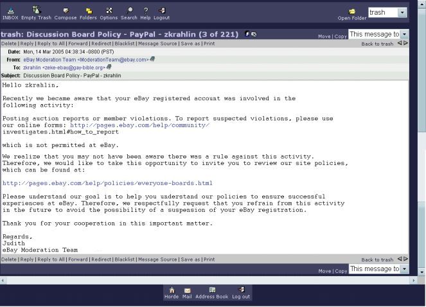Open the everyone-boards.html policy link

point(107,183)
